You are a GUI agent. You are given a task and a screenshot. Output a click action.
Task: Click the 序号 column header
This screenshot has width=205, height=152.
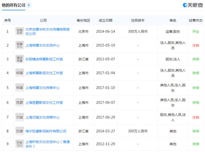(x=8, y=20)
